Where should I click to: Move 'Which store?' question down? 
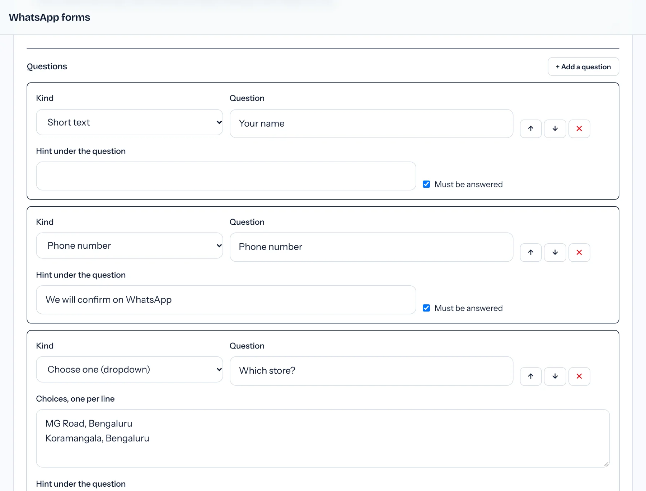tap(555, 376)
